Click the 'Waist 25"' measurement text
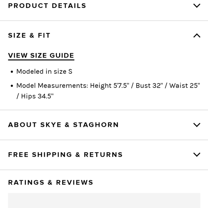208x208 pixels. coord(185,85)
